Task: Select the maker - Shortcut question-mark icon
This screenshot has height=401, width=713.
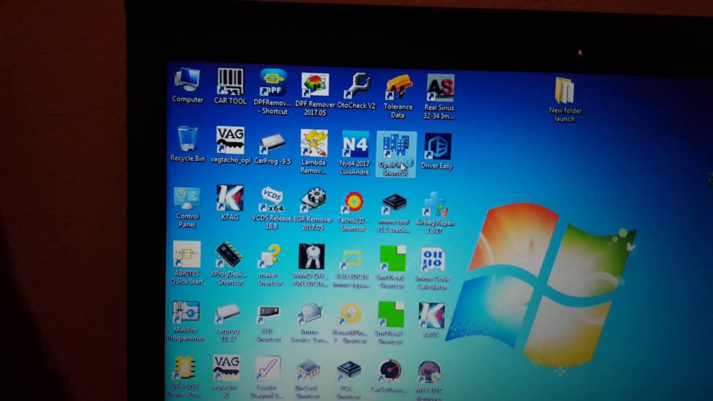Action: tap(270, 266)
